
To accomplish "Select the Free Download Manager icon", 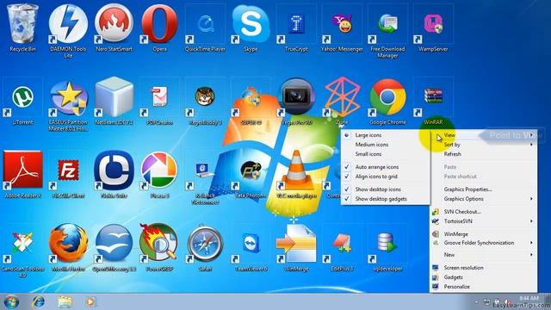I will click(387, 25).
